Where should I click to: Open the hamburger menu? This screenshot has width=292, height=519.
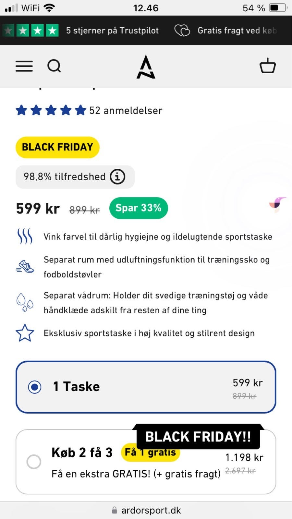click(x=24, y=66)
